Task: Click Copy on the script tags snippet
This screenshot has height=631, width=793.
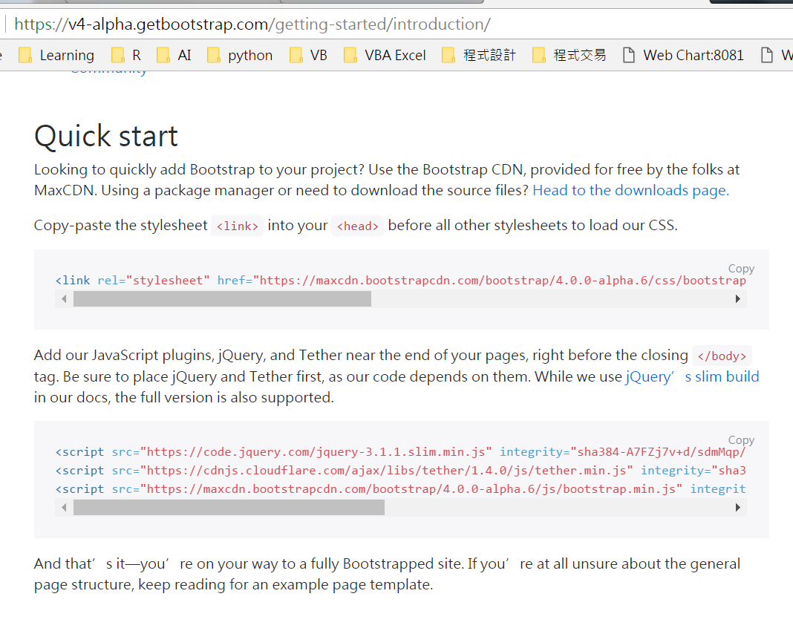Action: click(740, 439)
